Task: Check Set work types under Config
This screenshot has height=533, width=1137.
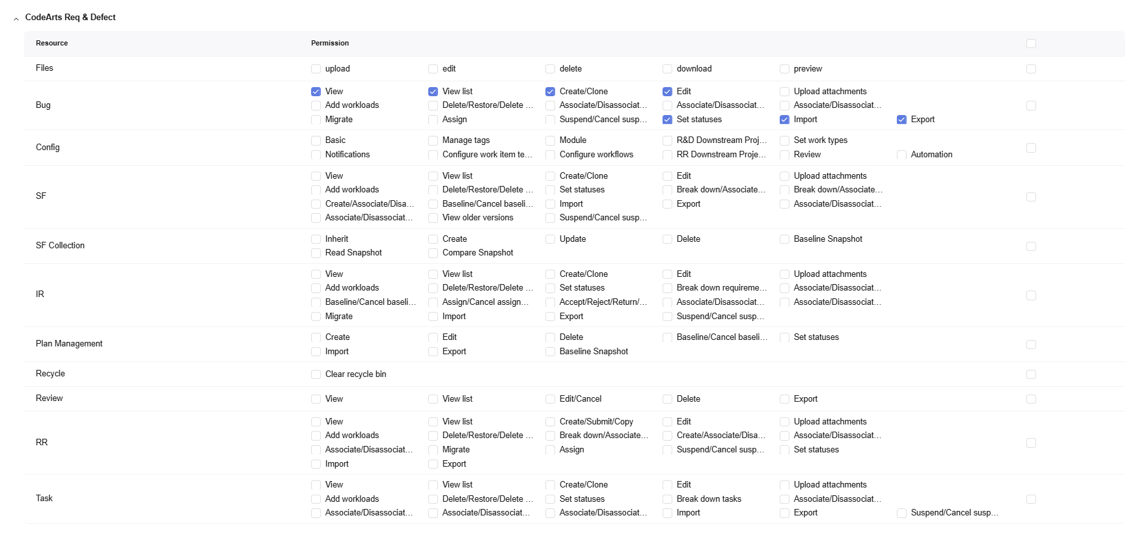Action: tap(784, 140)
